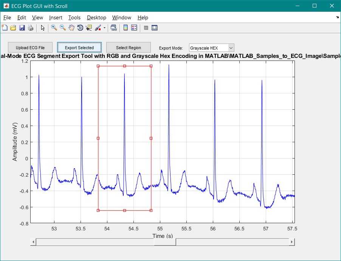Enable the Rotate 3D tool
Screen dimensions: 341x261
(x=80, y=28)
